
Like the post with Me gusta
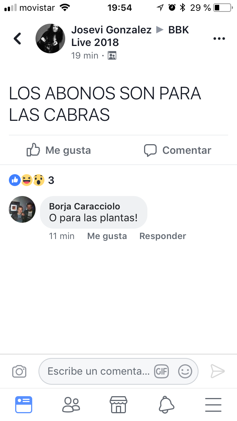[x=59, y=150]
